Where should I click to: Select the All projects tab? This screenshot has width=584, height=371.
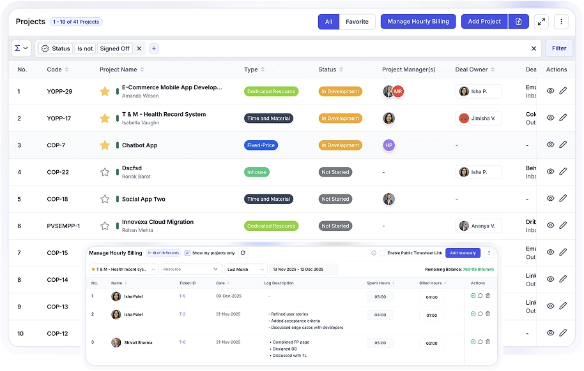point(328,22)
